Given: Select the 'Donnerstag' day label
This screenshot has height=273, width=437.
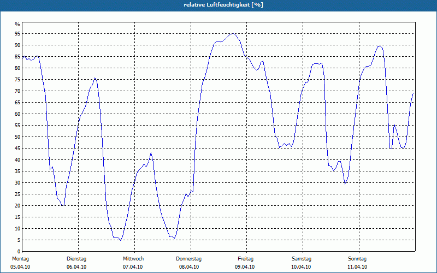Looking at the screenshot, I should click(x=188, y=259).
